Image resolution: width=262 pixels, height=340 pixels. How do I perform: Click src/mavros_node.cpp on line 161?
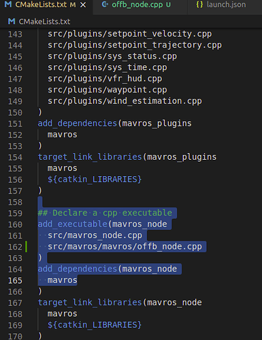95,235
